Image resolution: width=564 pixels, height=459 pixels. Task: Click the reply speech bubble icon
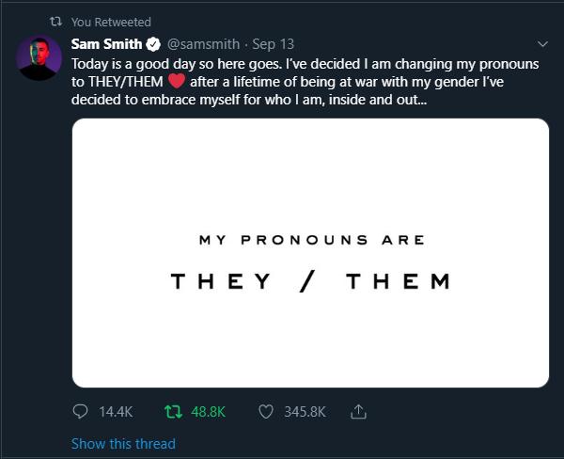tap(80, 411)
